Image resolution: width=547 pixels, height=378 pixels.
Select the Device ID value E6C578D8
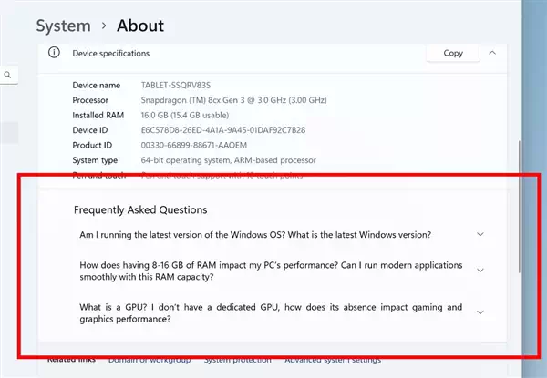click(223, 130)
